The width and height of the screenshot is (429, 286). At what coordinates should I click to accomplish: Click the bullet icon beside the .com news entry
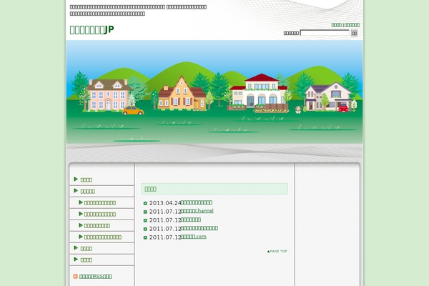coord(145,237)
